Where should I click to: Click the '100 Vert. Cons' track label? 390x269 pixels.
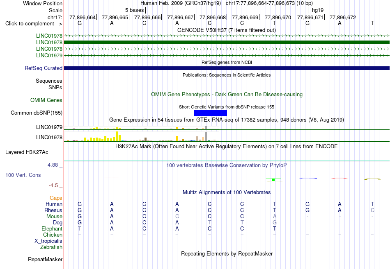(x=23, y=175)
